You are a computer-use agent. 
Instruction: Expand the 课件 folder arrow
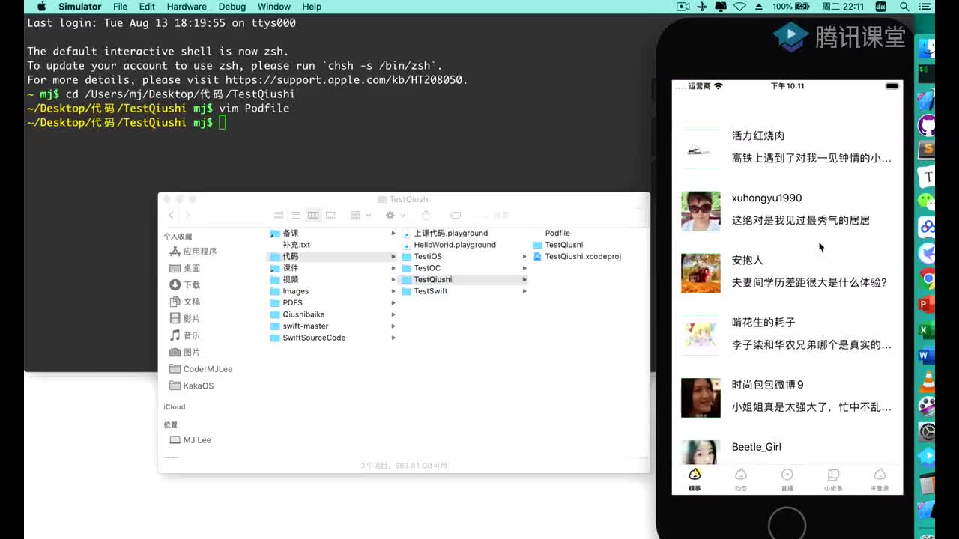click(393, 268)
